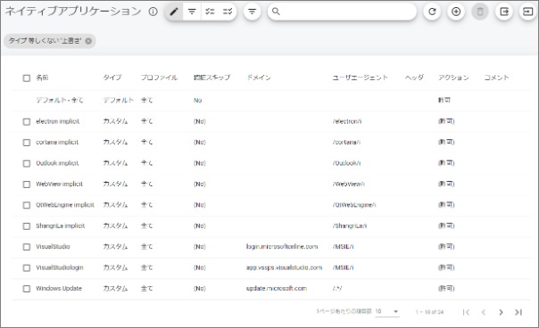This screenshot has width=539, height=328.
Task: Check the ShangriLa implicit row checkbox
Action: pyautogui.click(x=27, y=226)
